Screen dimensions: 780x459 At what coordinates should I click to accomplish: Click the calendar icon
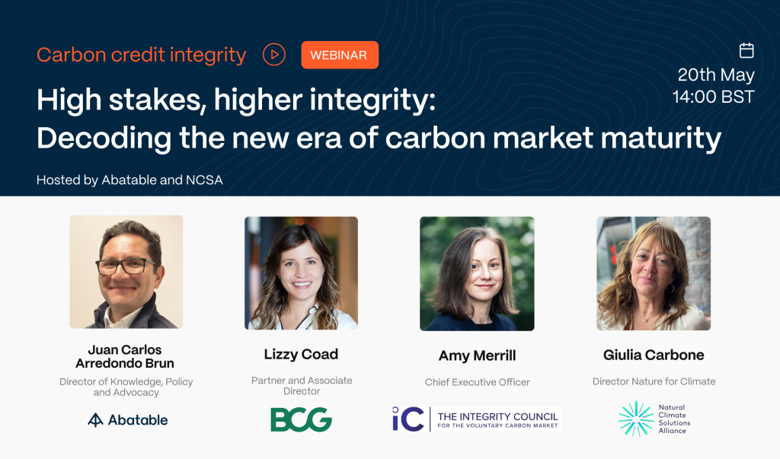point(746,50)
